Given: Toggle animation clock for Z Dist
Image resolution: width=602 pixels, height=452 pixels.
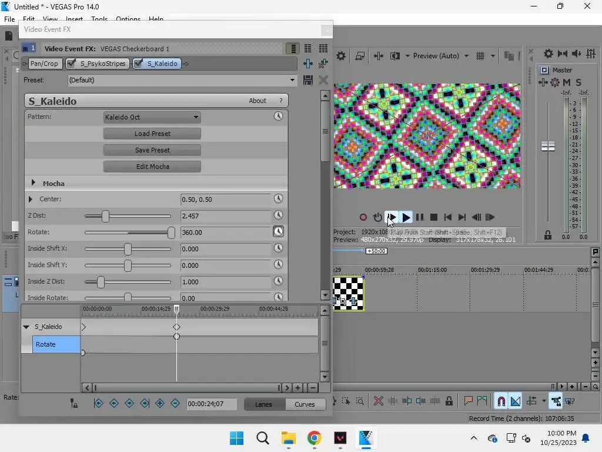Looking at the screenshot, I should pyautogui.click(x=278, y=215).
